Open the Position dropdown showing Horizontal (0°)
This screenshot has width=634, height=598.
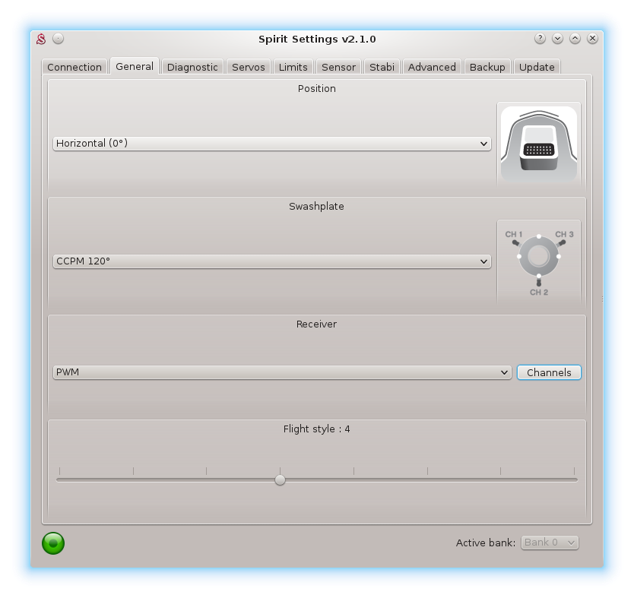pos(271,144)
